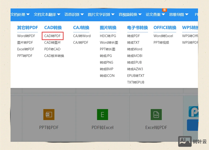The height and width of the screenshot is (150, 209).
Task: Open PPT转视频 under OFFICE转换
Action: (161, 43)
